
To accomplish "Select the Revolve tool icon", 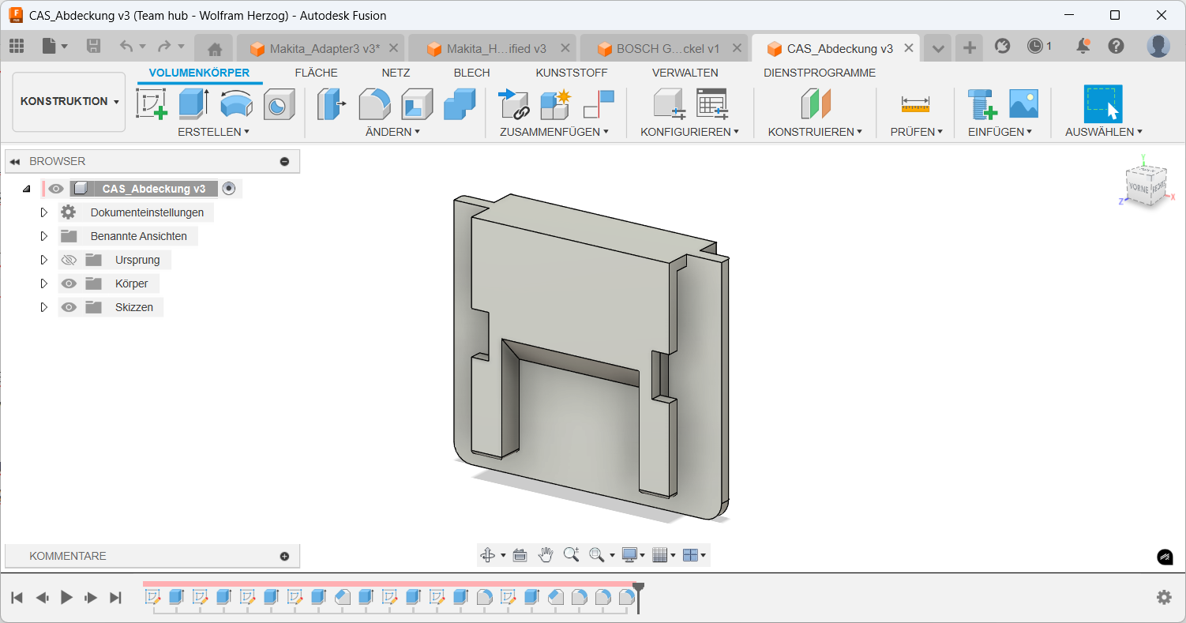I will 235,103.
